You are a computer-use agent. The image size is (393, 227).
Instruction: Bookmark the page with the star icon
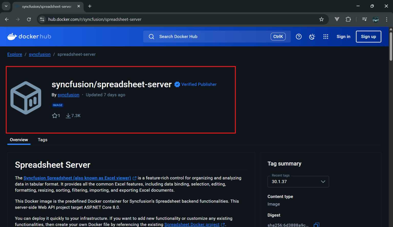(321, 19)
